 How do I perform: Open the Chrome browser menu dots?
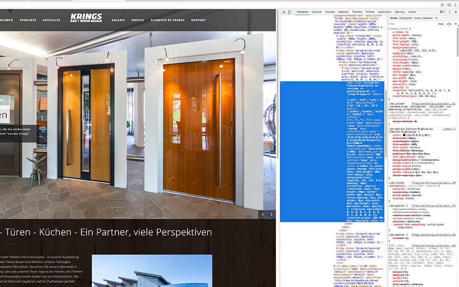[455, 5]
